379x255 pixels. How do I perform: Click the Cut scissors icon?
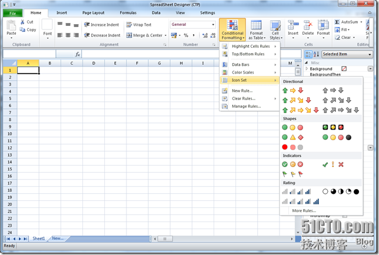click(22, 22)
